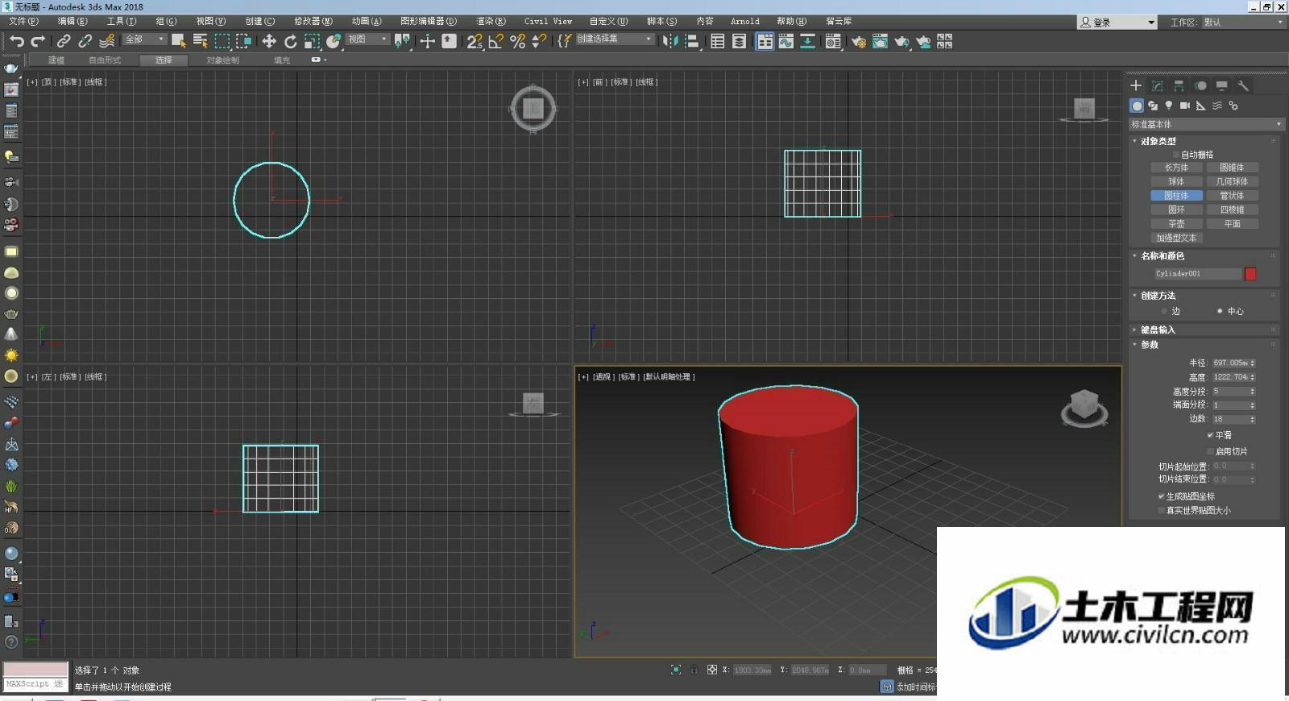Screen dimensions: 1289x701
Task: Open the 视图 reference coordinate dropdown
Action: pos(367,39)
